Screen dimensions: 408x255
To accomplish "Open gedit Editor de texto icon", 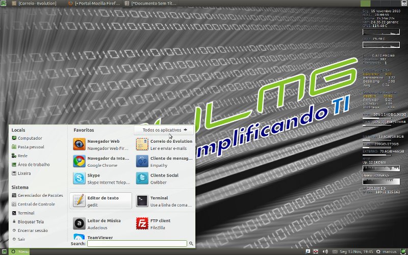I will (79, 201).
